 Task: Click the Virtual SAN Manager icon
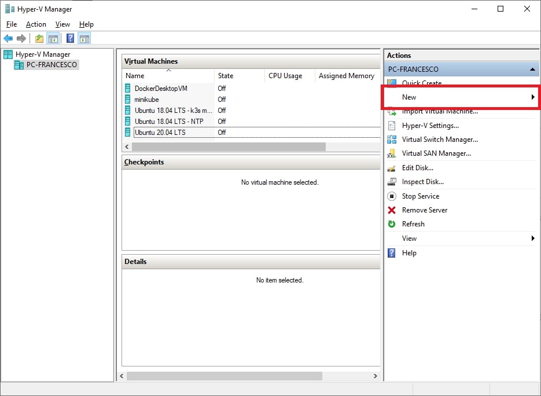click(x=392, y=153)
